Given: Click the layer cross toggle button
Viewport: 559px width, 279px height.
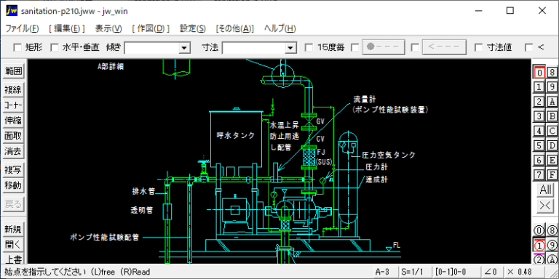Looking at the screenshot, I should pyautogui.click(x=545, y=206).
